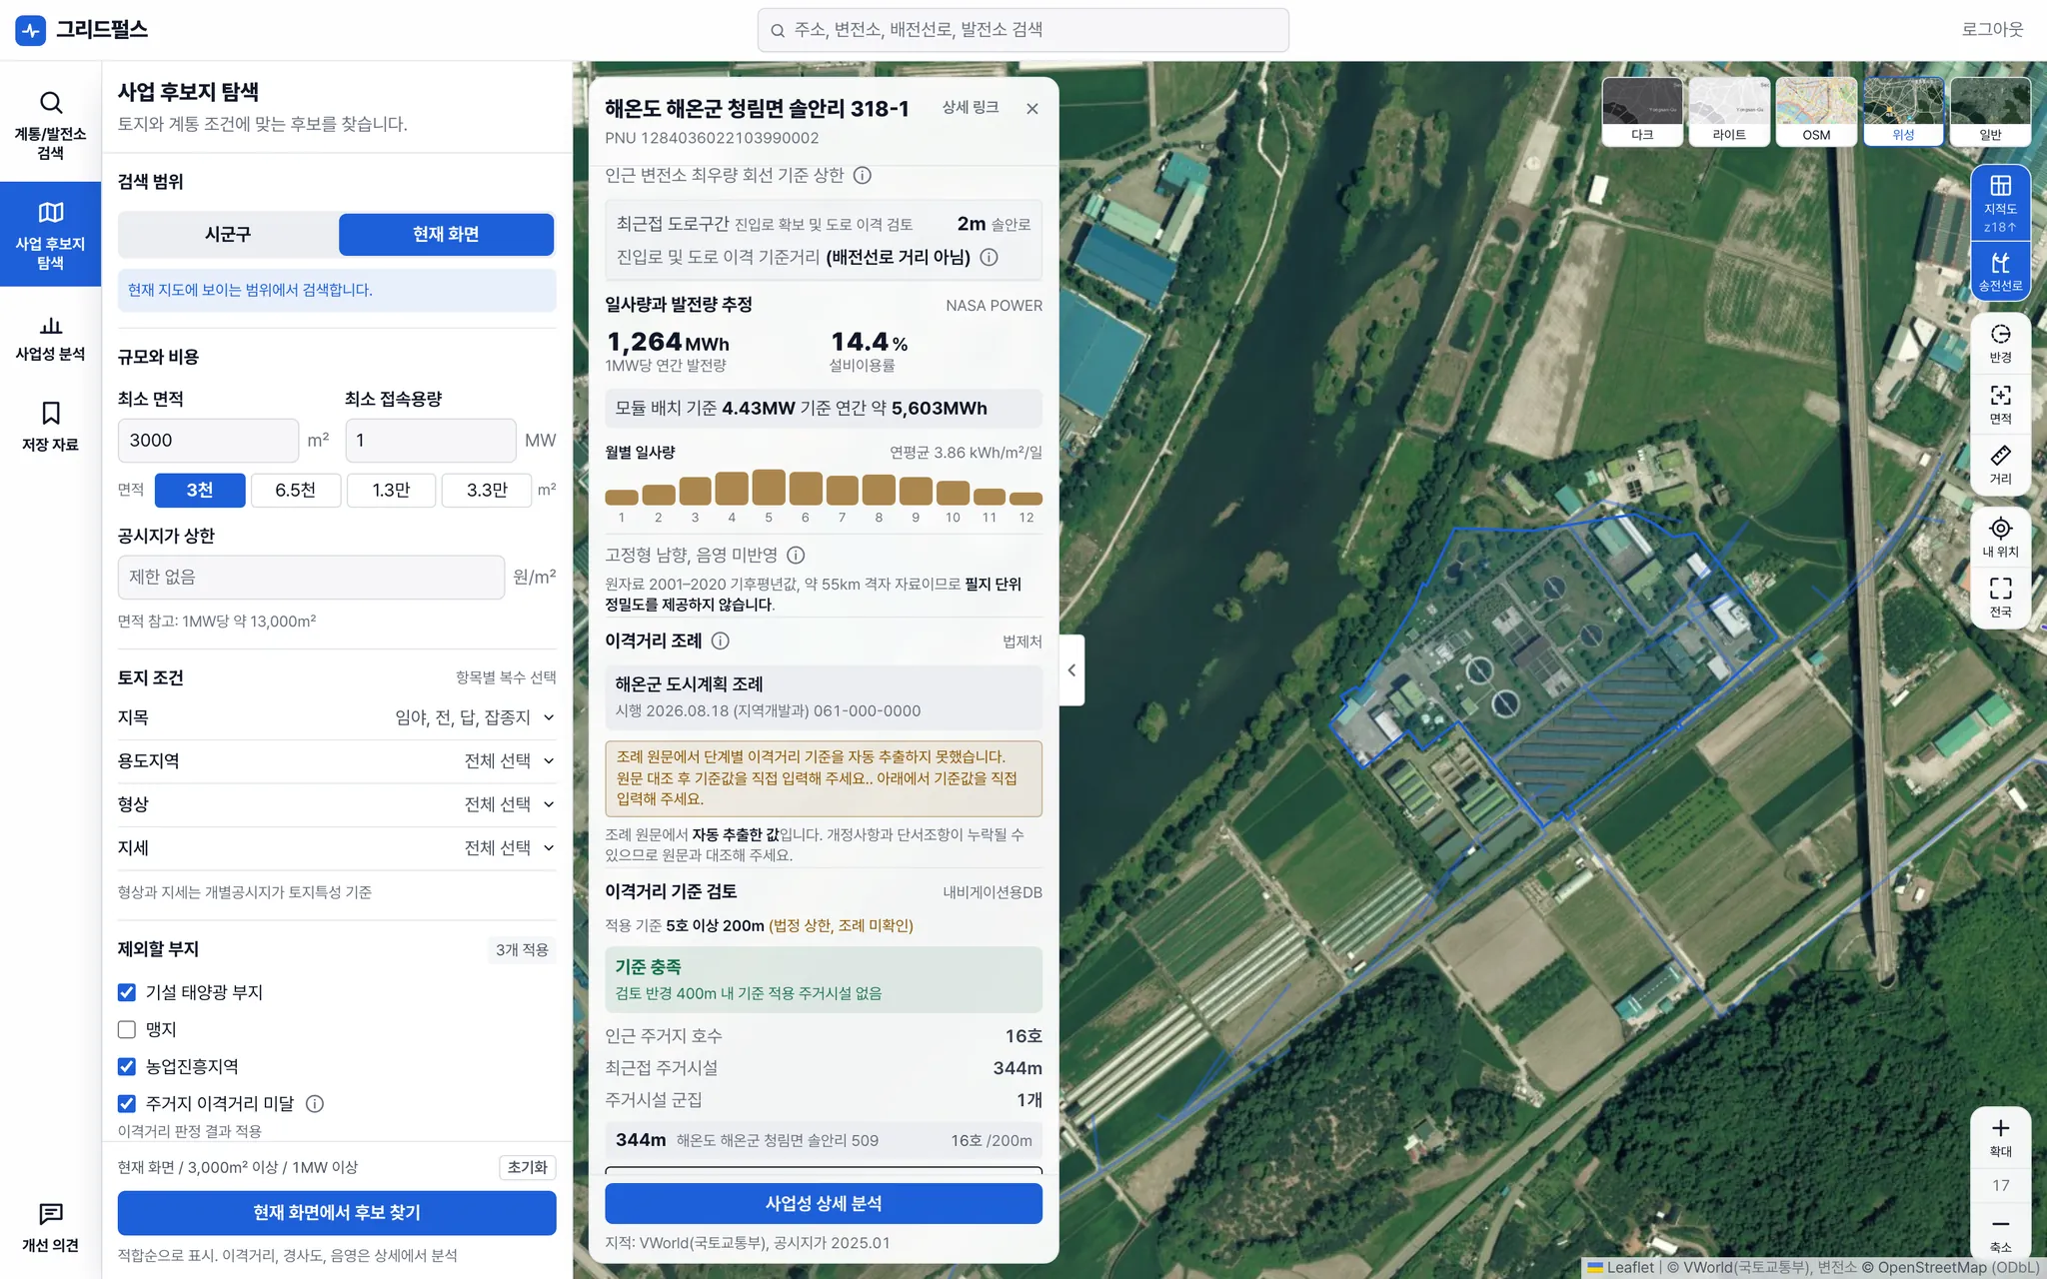Viewport: 2047px width, 1279px height.
Task: Focus the address search field
Action: 1023,30
